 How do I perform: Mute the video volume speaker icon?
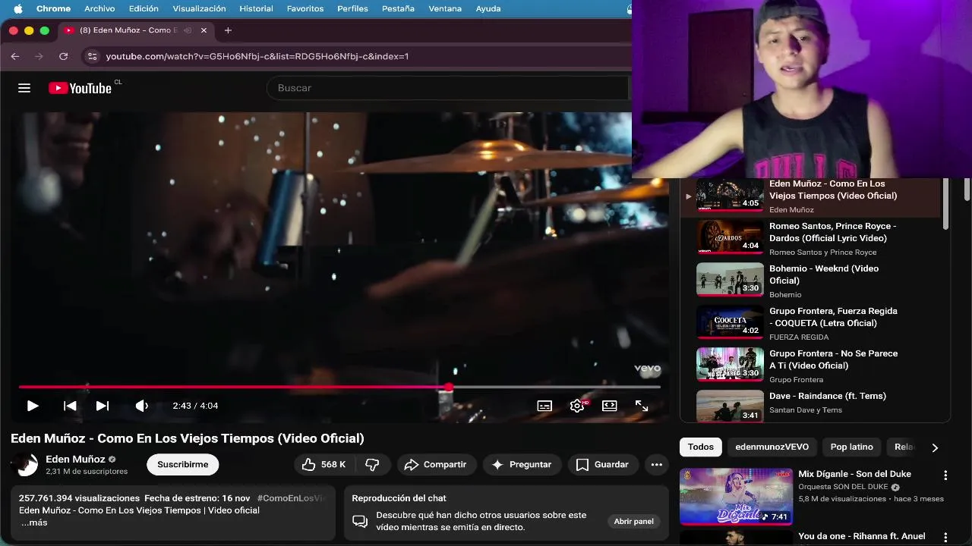pos(141,406)
